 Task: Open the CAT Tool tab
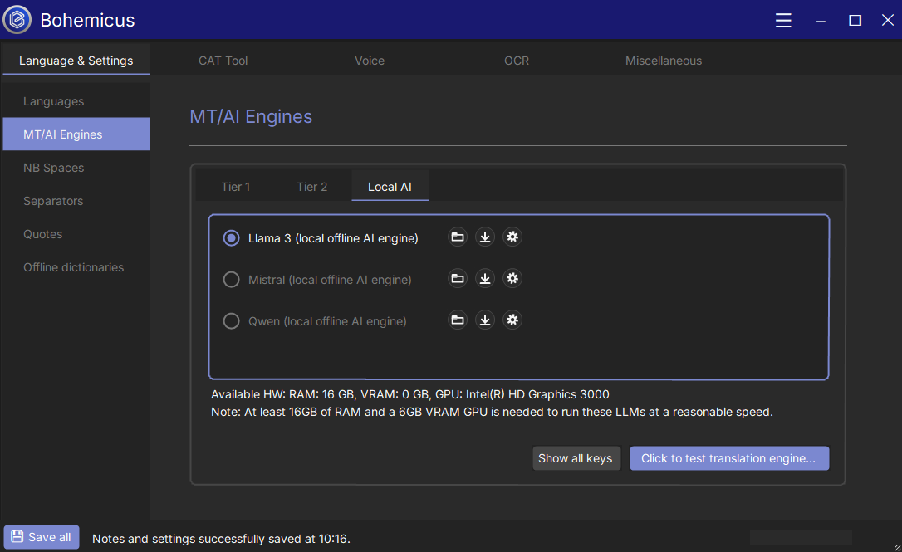click(223, 61)
